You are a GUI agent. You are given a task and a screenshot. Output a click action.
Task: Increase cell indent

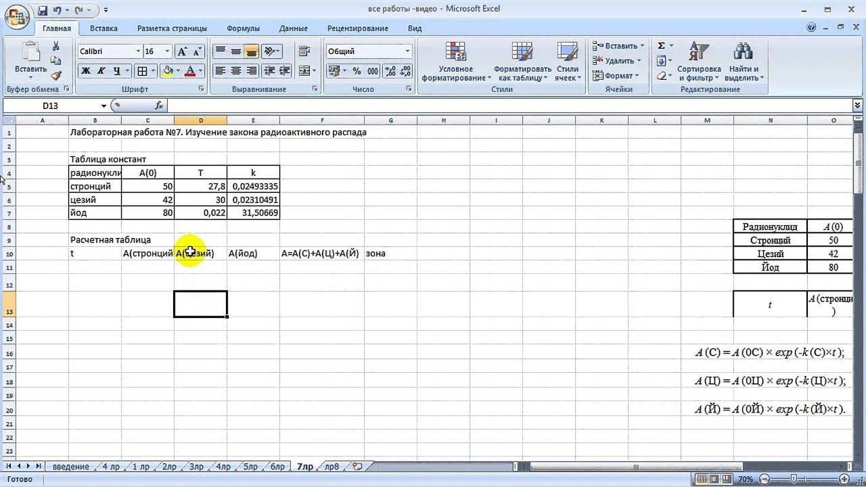pyautogui.click(x=284, y=70)
